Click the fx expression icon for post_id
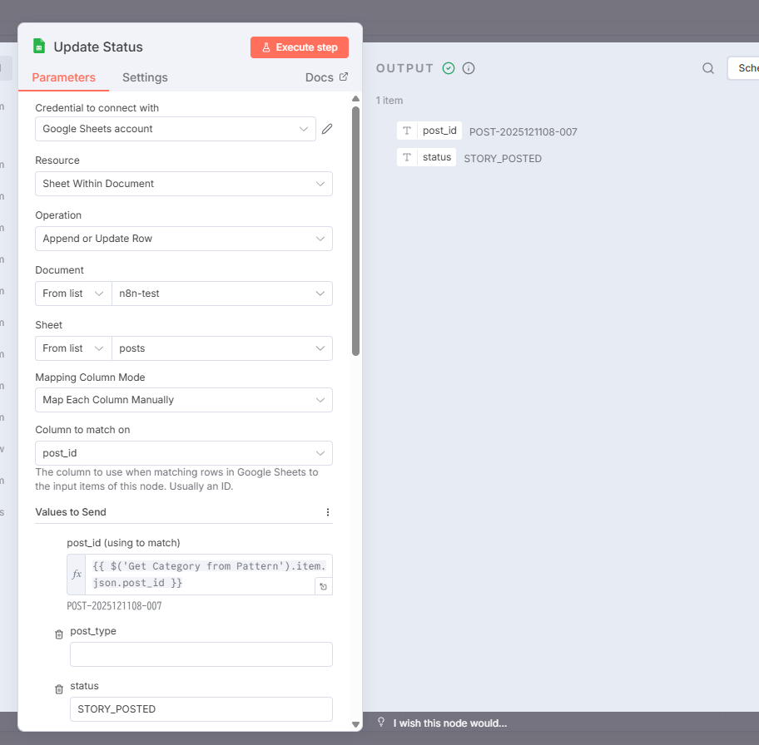 pyautogui.click(x=77, y=575)
